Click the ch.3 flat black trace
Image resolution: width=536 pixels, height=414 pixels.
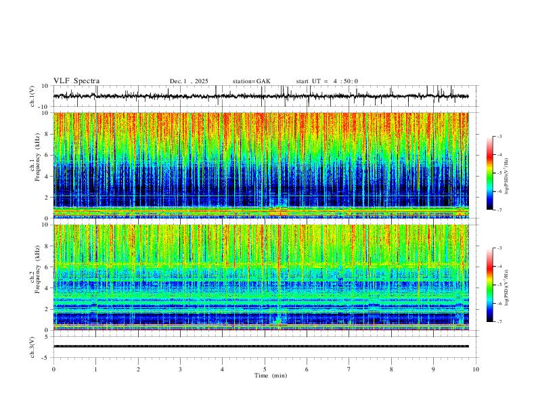(261, 346)
